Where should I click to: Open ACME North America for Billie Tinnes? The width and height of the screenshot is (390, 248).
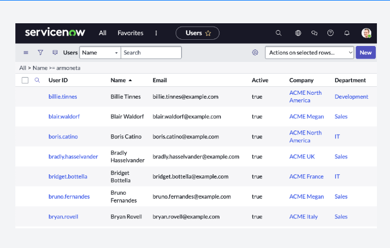305,96
